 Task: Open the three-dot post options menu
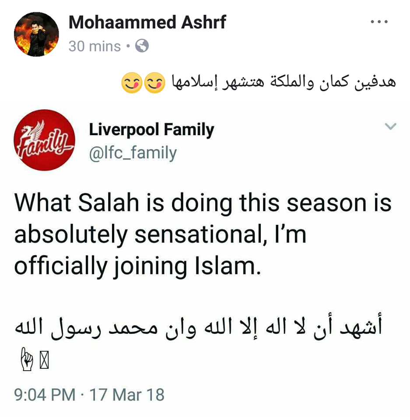379,22
